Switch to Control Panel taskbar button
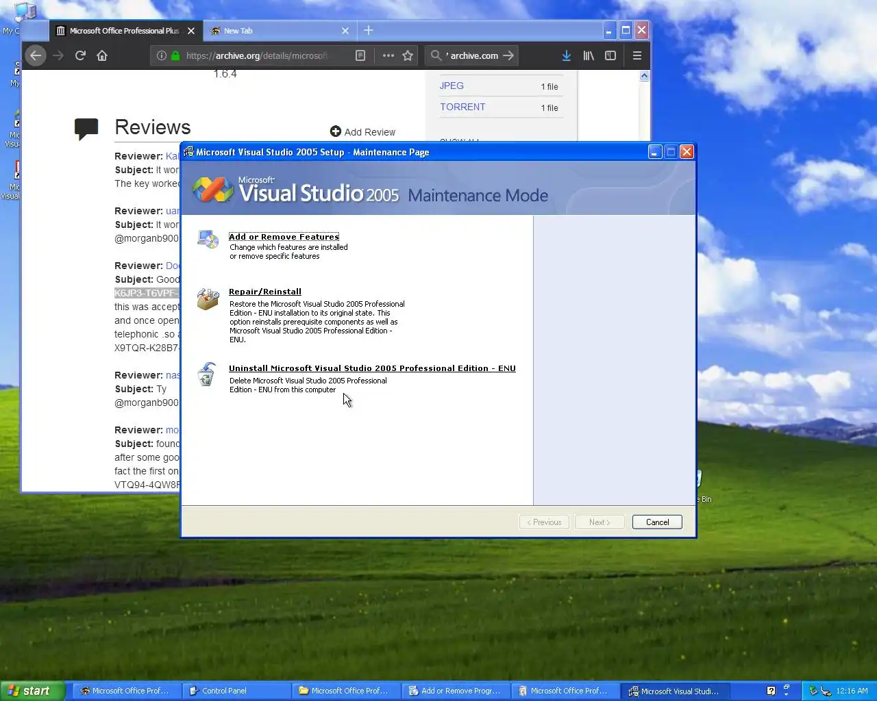The width and height of the screenshot is (877, 701). [237, 691]
